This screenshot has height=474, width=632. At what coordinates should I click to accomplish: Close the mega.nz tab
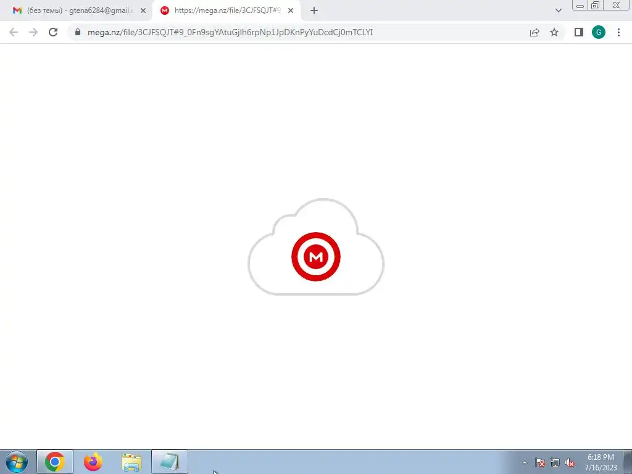click(x=291, y=11)
